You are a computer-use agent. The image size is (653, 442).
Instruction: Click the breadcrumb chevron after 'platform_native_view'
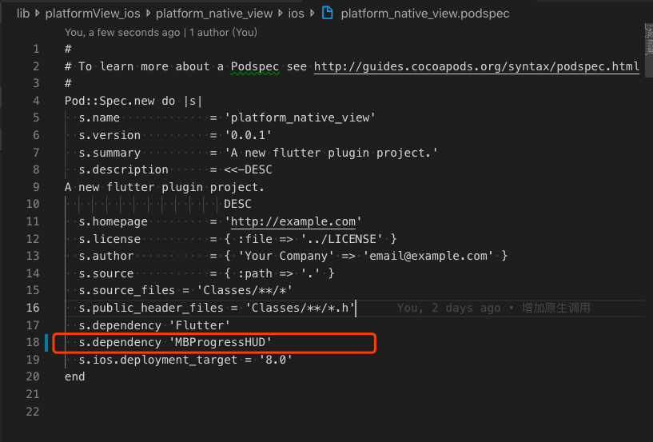[281, 14]
